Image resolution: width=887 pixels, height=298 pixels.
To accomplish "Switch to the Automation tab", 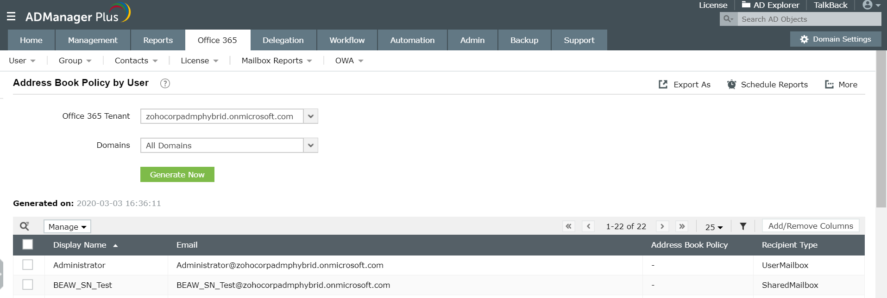I will (x=413, y=40).
